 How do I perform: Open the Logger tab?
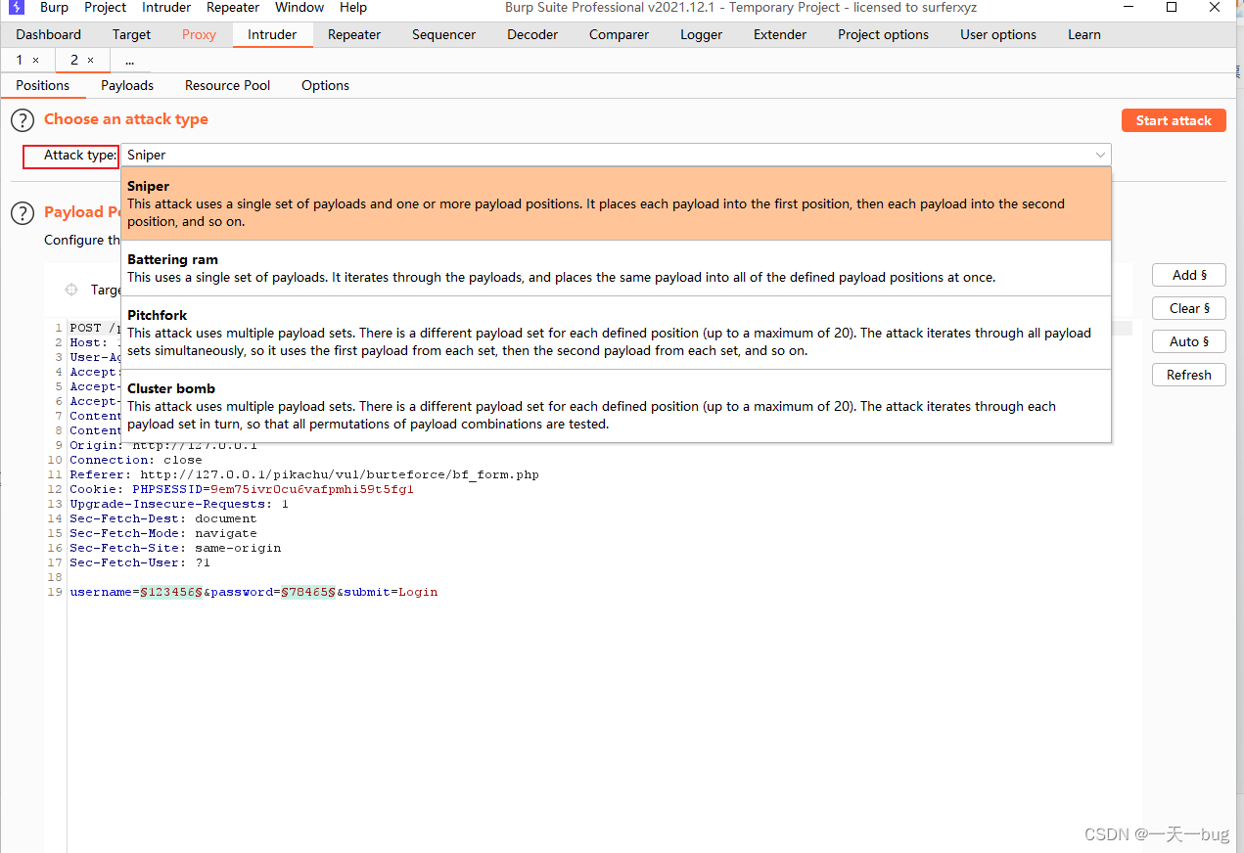[701, 34]
